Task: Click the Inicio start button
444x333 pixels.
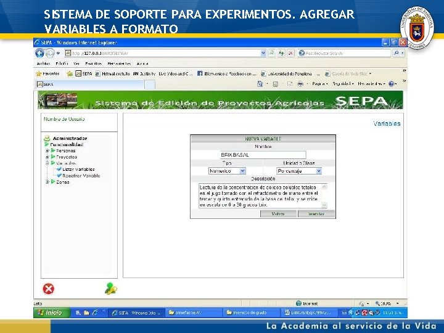Action: [x=52, y=313]
